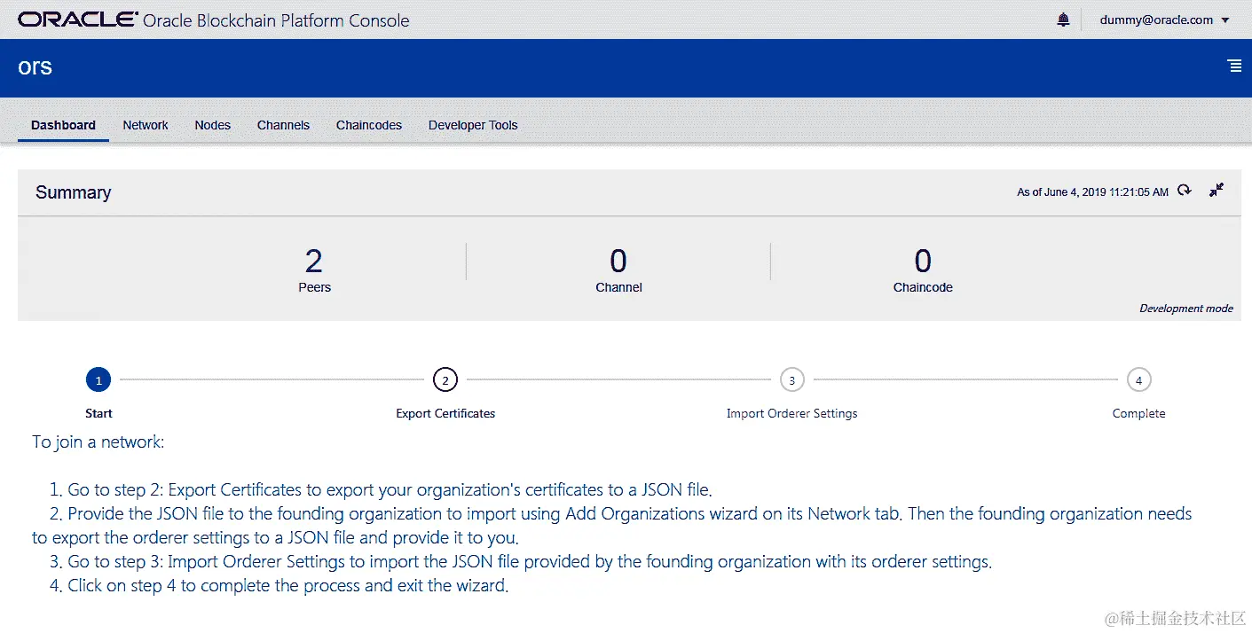Image resolution: width=1252 pixels, height=633 pixels.
Task: Click the 'ors' instance name
Action: pyautogui.click(x=35, y=67)
